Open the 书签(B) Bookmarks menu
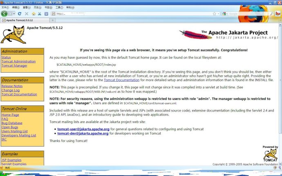Image resolution: width=282 pixels, height=176 pixels. (x=48, y=7)
